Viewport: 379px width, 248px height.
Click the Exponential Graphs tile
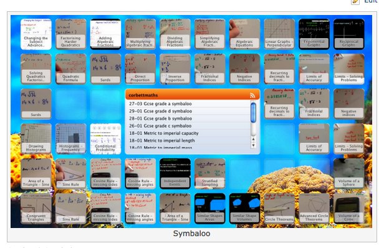coord(314,34)
